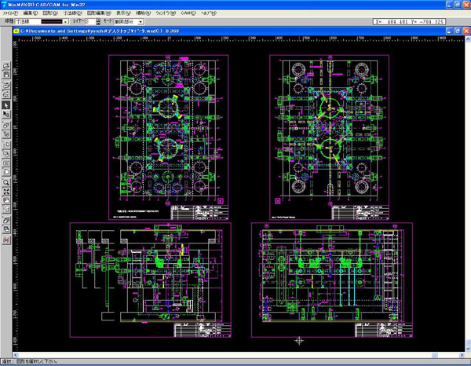Click the magnifier zoom tool
The image size is (471, 366).
pyautogui.click(x=6, y=182)
